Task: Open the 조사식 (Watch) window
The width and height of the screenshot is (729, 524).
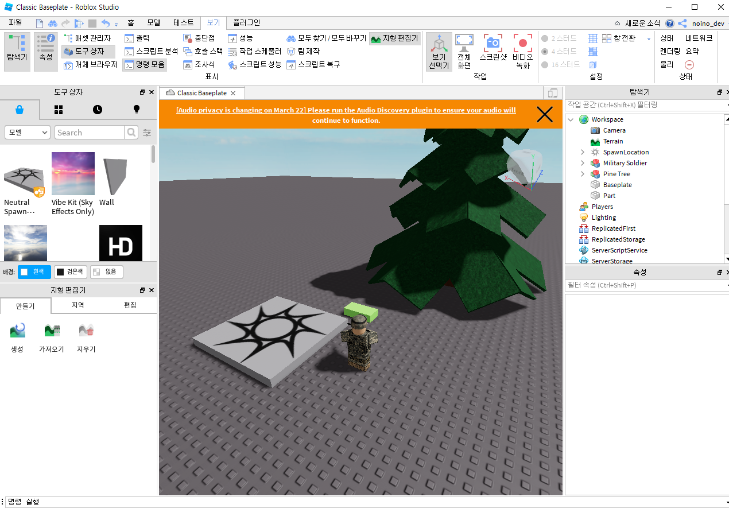Action: [199, 64]
